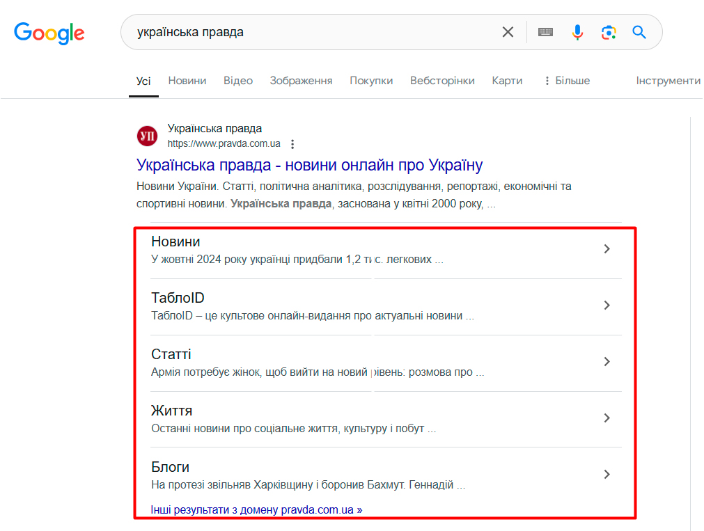Viewport: 704px width, 531px height.
Task: Click the УП site favicon
Action: pos(147,136)
